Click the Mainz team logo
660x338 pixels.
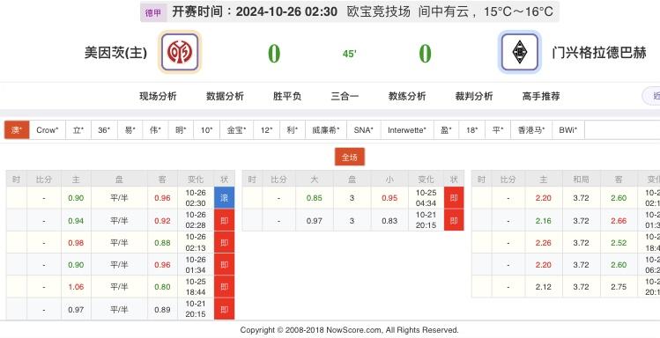(x=180, y=52)
